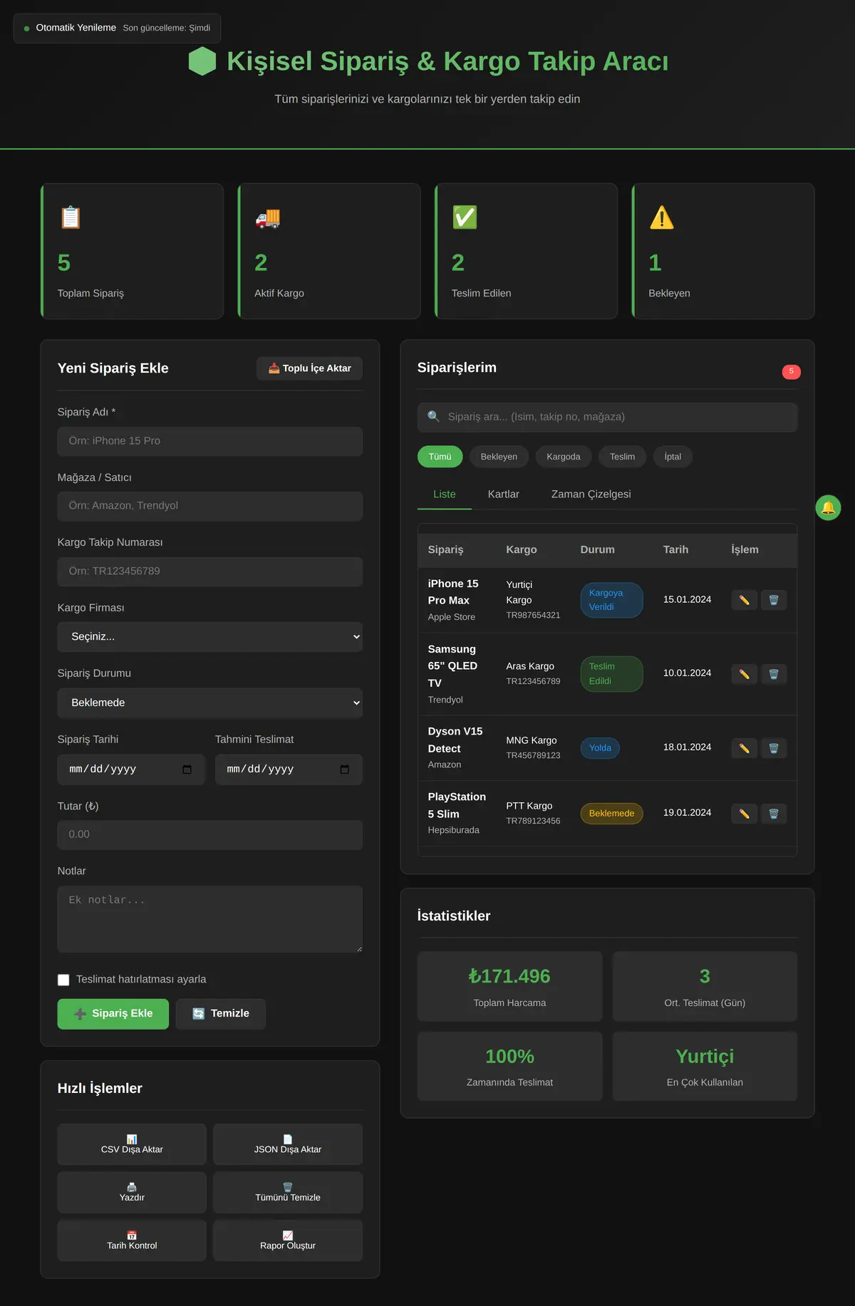Click the green hexagon logo icon
The image size is (855, 1306).
pos(202,61)
